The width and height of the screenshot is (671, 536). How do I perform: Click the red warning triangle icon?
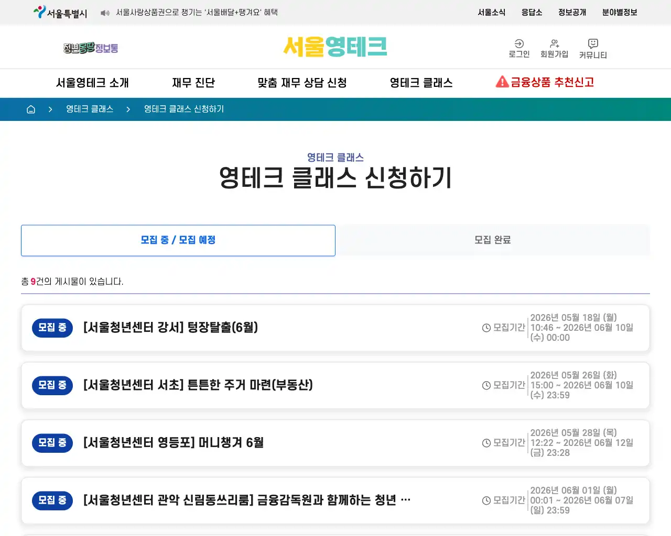502,82
